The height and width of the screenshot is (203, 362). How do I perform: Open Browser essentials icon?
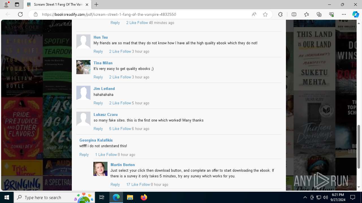click(x=331, y=14)
